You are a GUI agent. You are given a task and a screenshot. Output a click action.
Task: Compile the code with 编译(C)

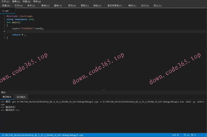click(x=132, y=5)
